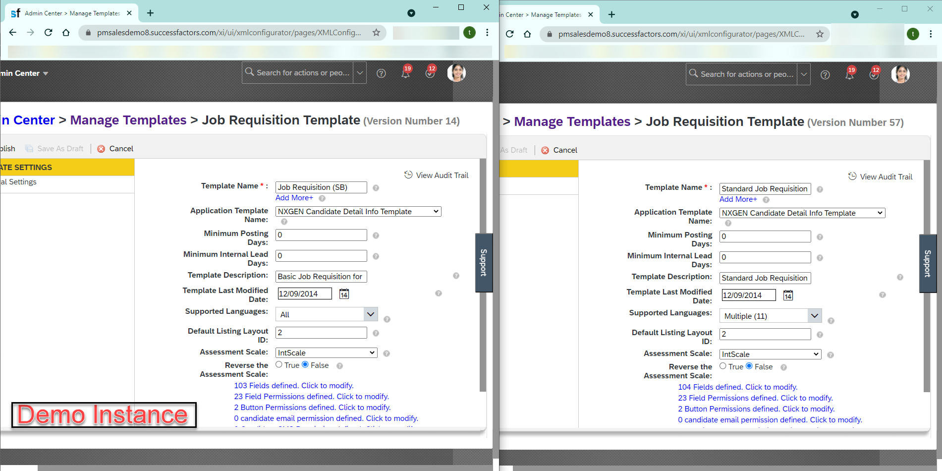Click Manage Templates breadcrumb in left window
This screenshot has height=471, width=942.
coord(128,120)
